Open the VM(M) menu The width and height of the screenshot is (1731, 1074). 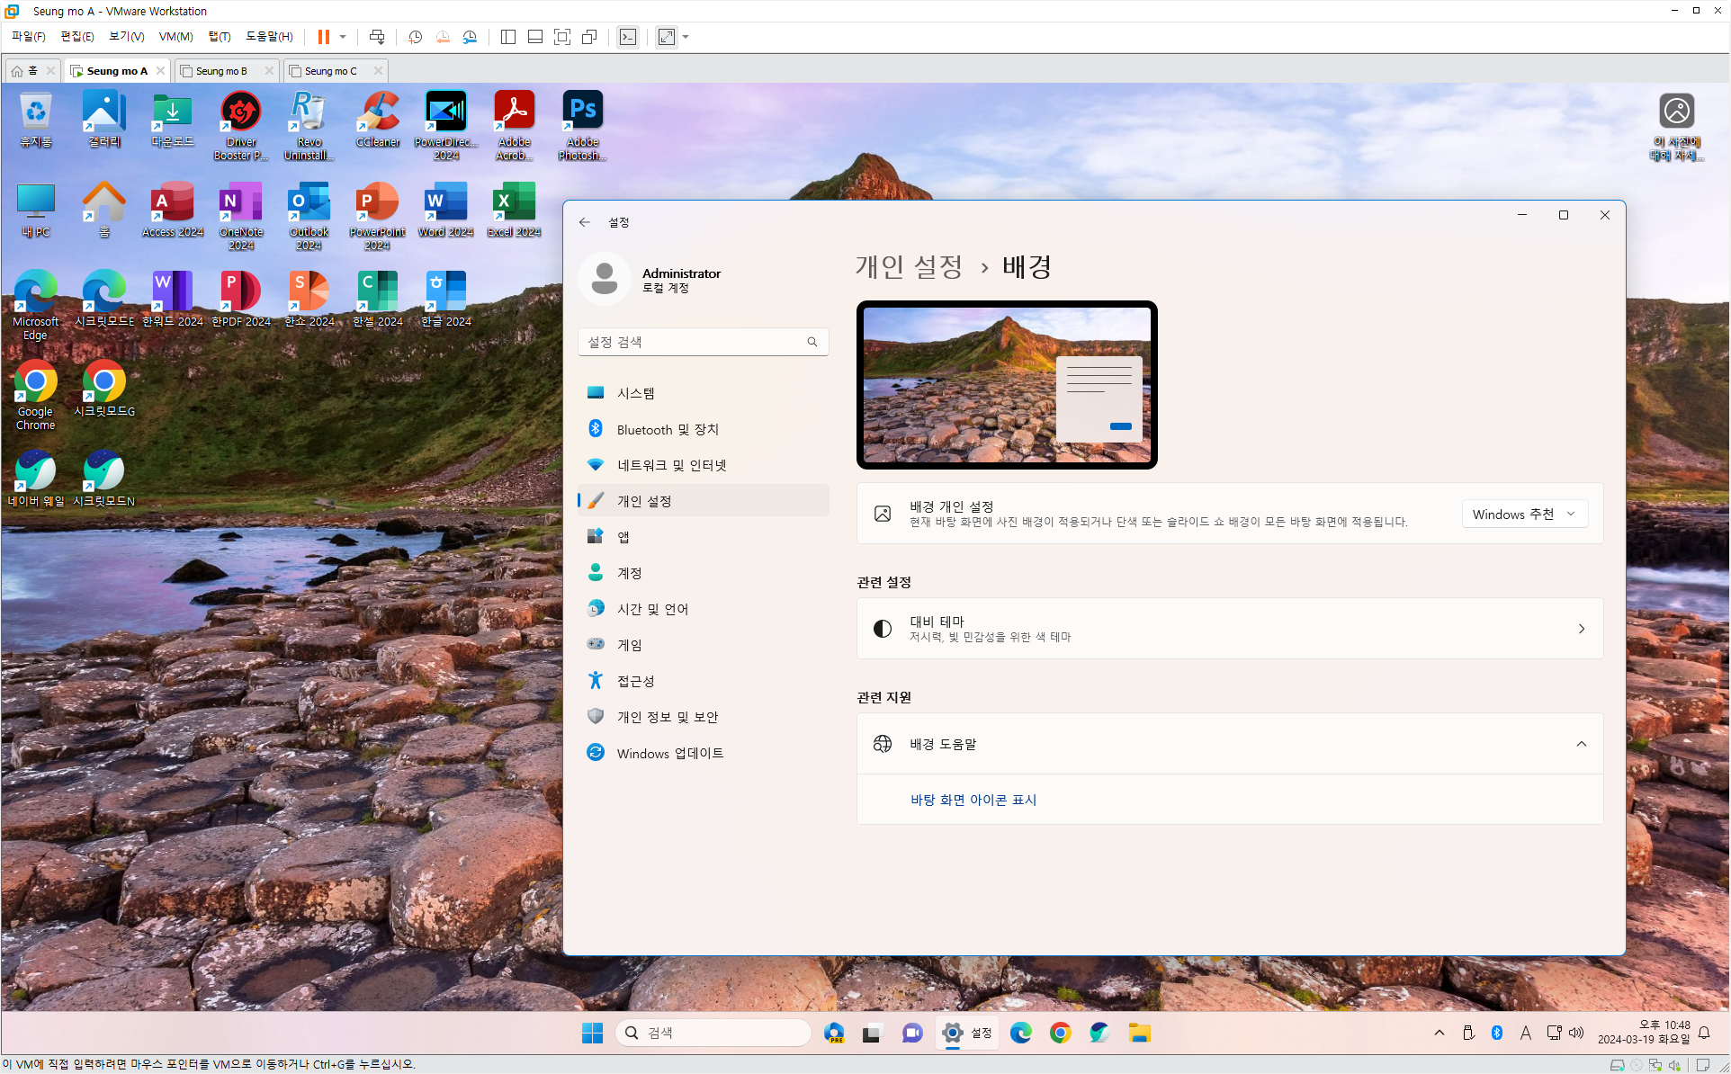(x=175, y=37)
